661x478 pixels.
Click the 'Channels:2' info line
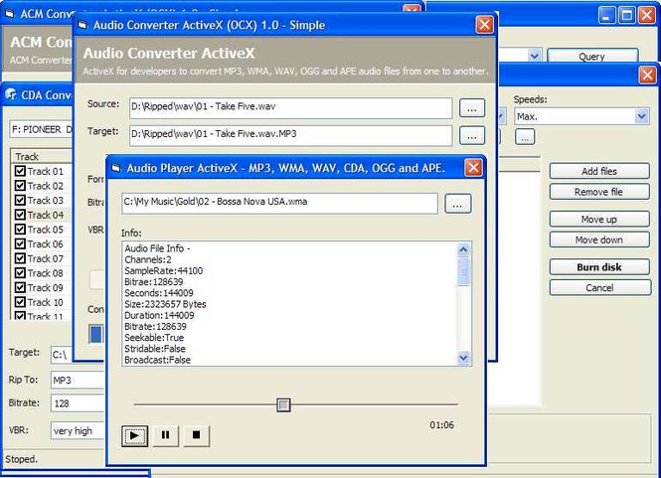(x=147, y=259)
